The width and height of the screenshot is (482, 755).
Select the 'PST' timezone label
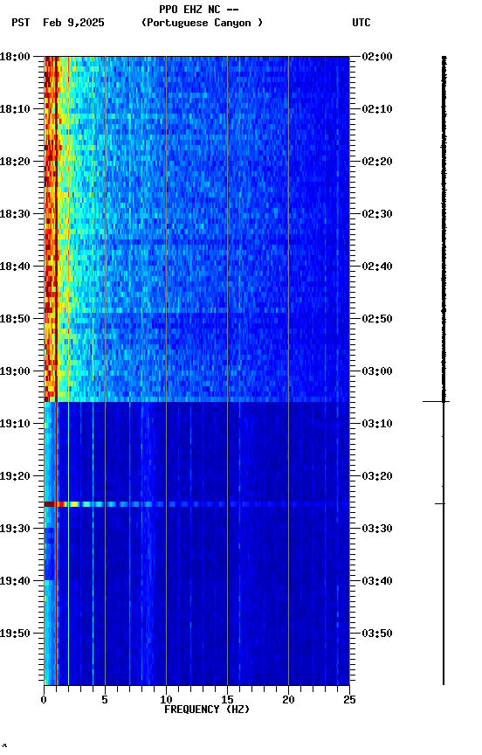[x=21, y=23]
